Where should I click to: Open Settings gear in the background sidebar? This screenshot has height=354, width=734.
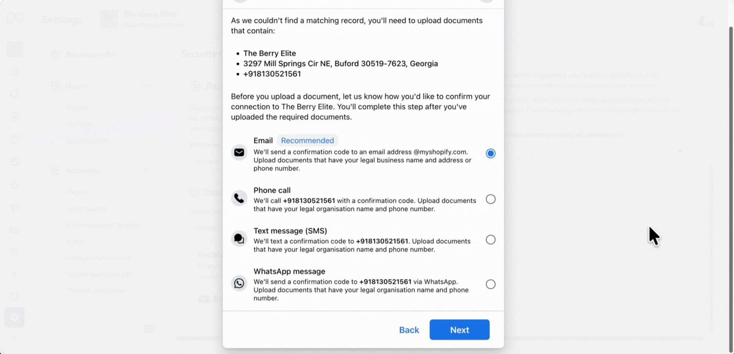pos(14,317)
